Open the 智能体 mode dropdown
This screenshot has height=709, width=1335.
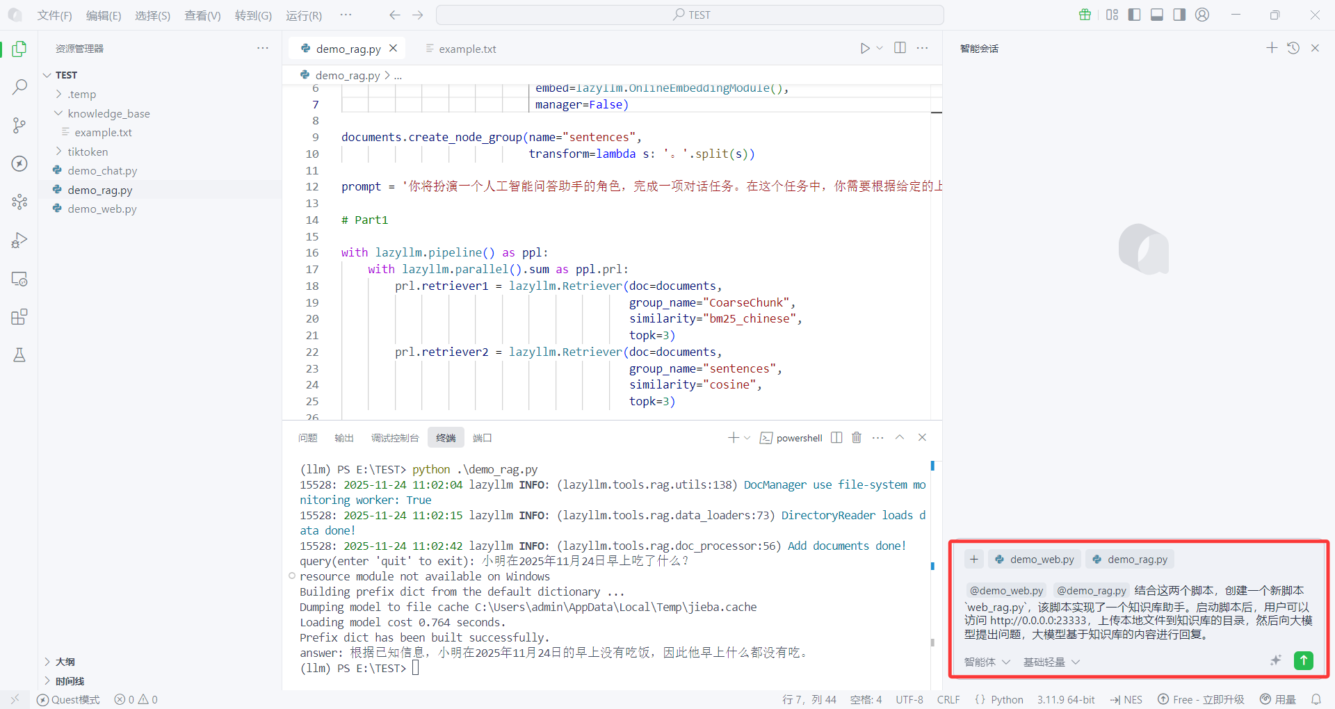[x=987, y=662]
